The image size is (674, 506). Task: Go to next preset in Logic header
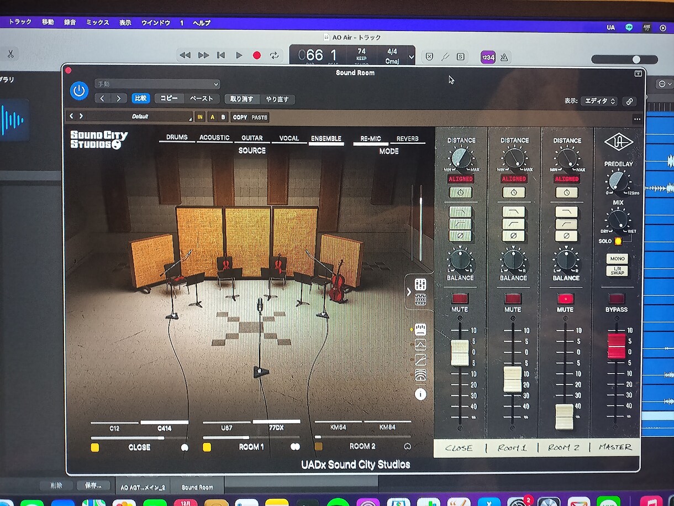(119, 98)
